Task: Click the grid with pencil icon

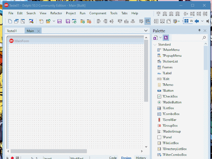Action: (x=175, y=21)
